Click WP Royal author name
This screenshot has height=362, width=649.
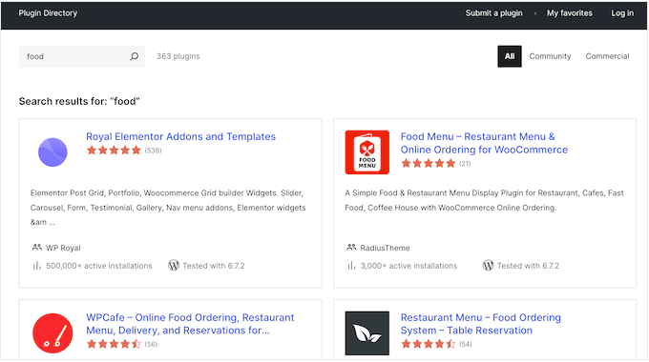(x=63, y=248)
